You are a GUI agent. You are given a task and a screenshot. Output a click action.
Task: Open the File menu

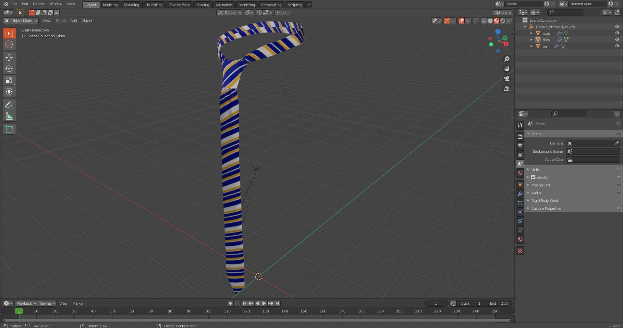tap(14, 4)
